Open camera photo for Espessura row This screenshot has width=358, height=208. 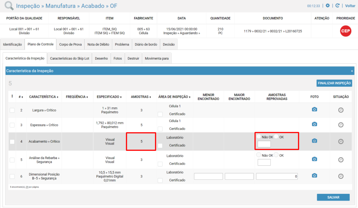(314, 124)
